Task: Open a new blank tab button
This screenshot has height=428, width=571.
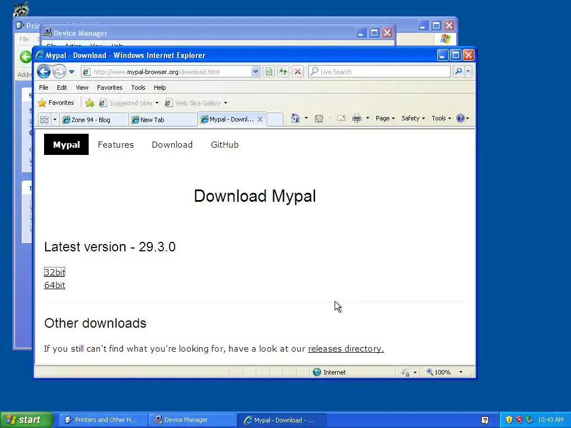Action: click(x=275, y=119)
